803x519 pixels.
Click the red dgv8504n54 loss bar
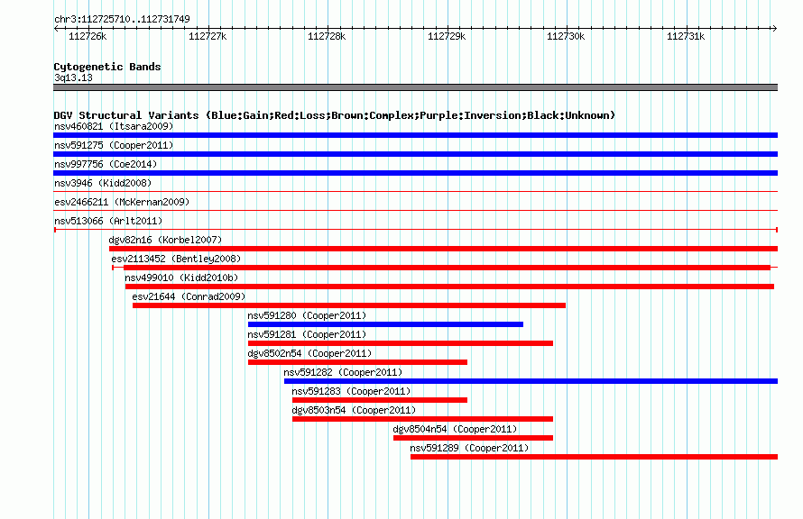coord(473,438)
